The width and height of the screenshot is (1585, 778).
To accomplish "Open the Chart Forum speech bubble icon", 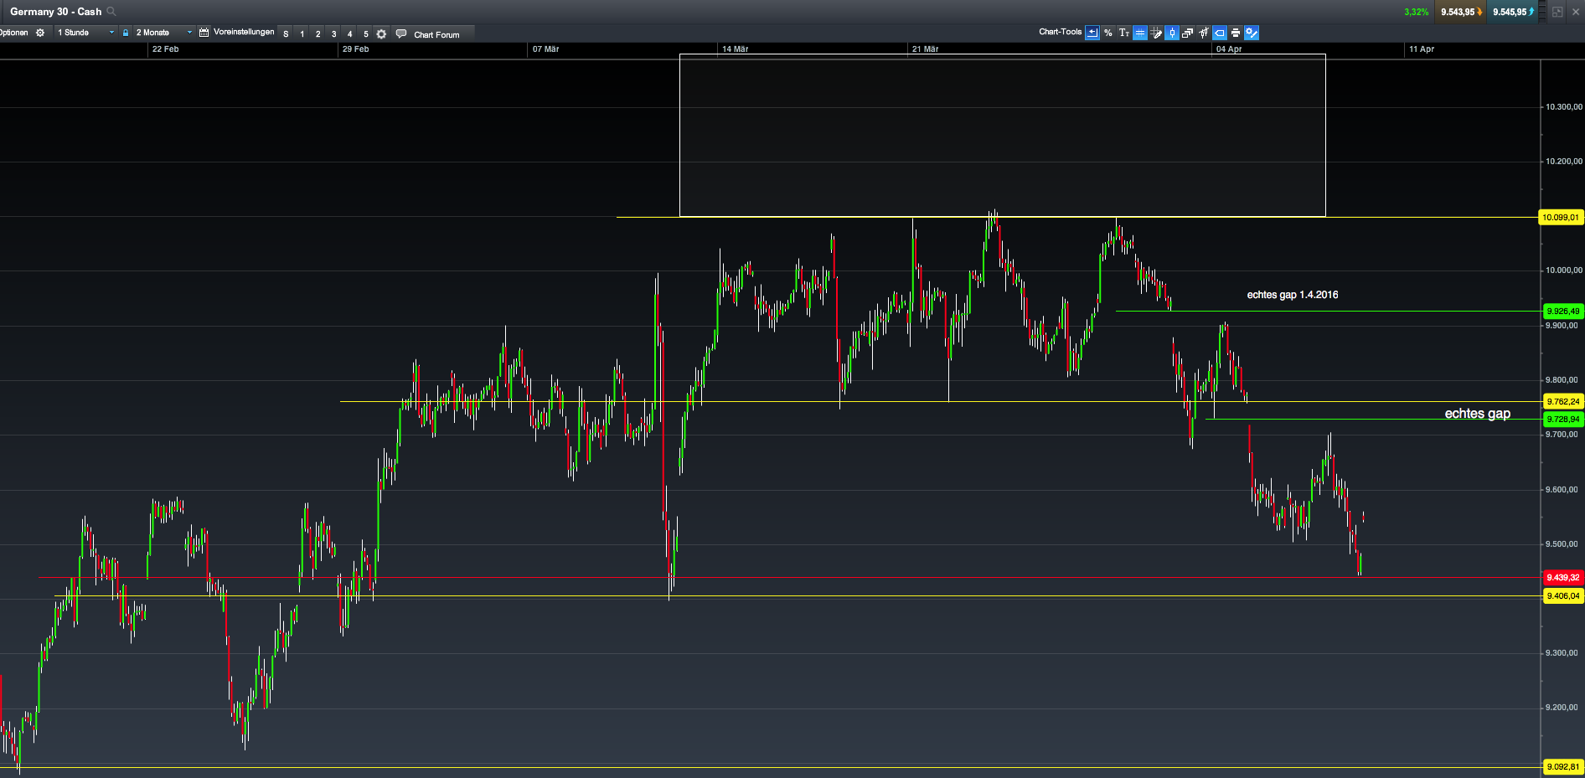I will tap(400, 34).
